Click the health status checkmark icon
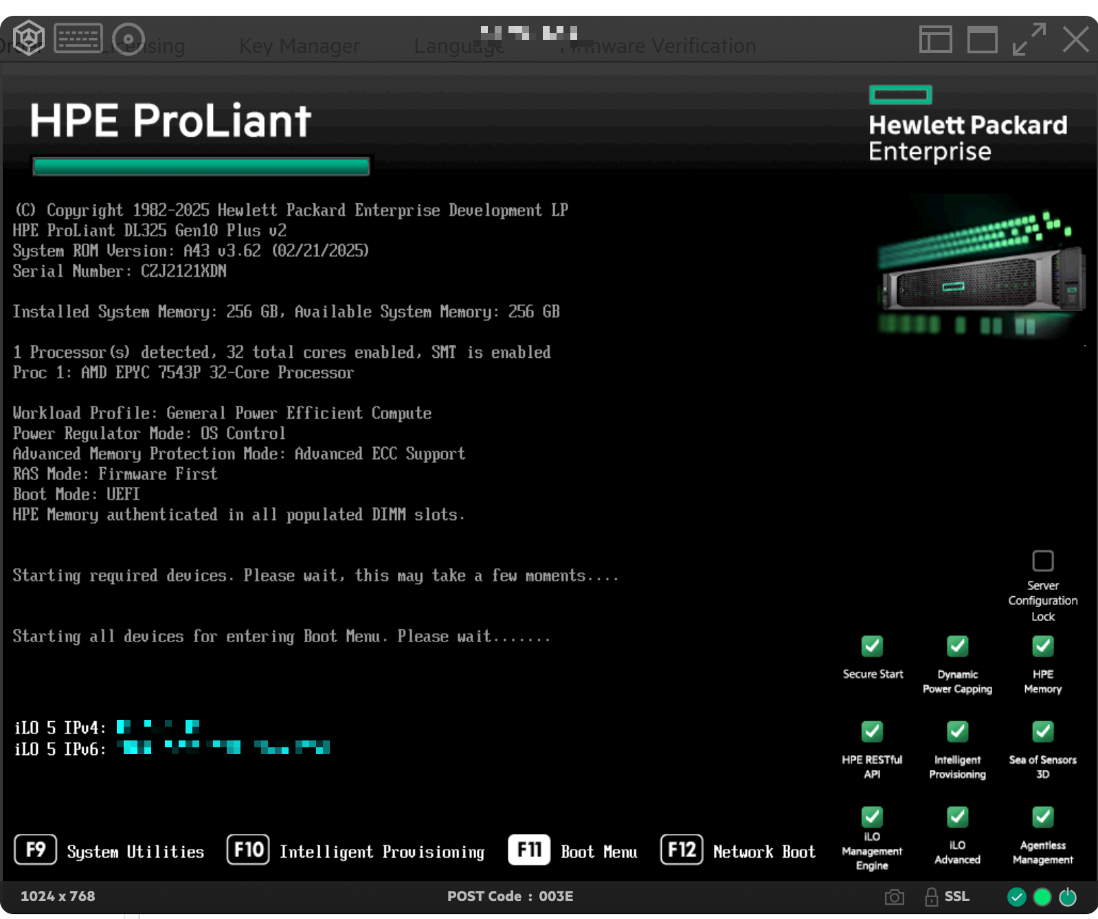The height and width of the screenshot is (919, 1098). click(x=1016, y=897)
